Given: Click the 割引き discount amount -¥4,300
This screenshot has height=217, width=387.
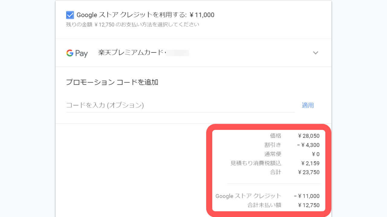Looking at the screenshot, I should tap(308, 145).
